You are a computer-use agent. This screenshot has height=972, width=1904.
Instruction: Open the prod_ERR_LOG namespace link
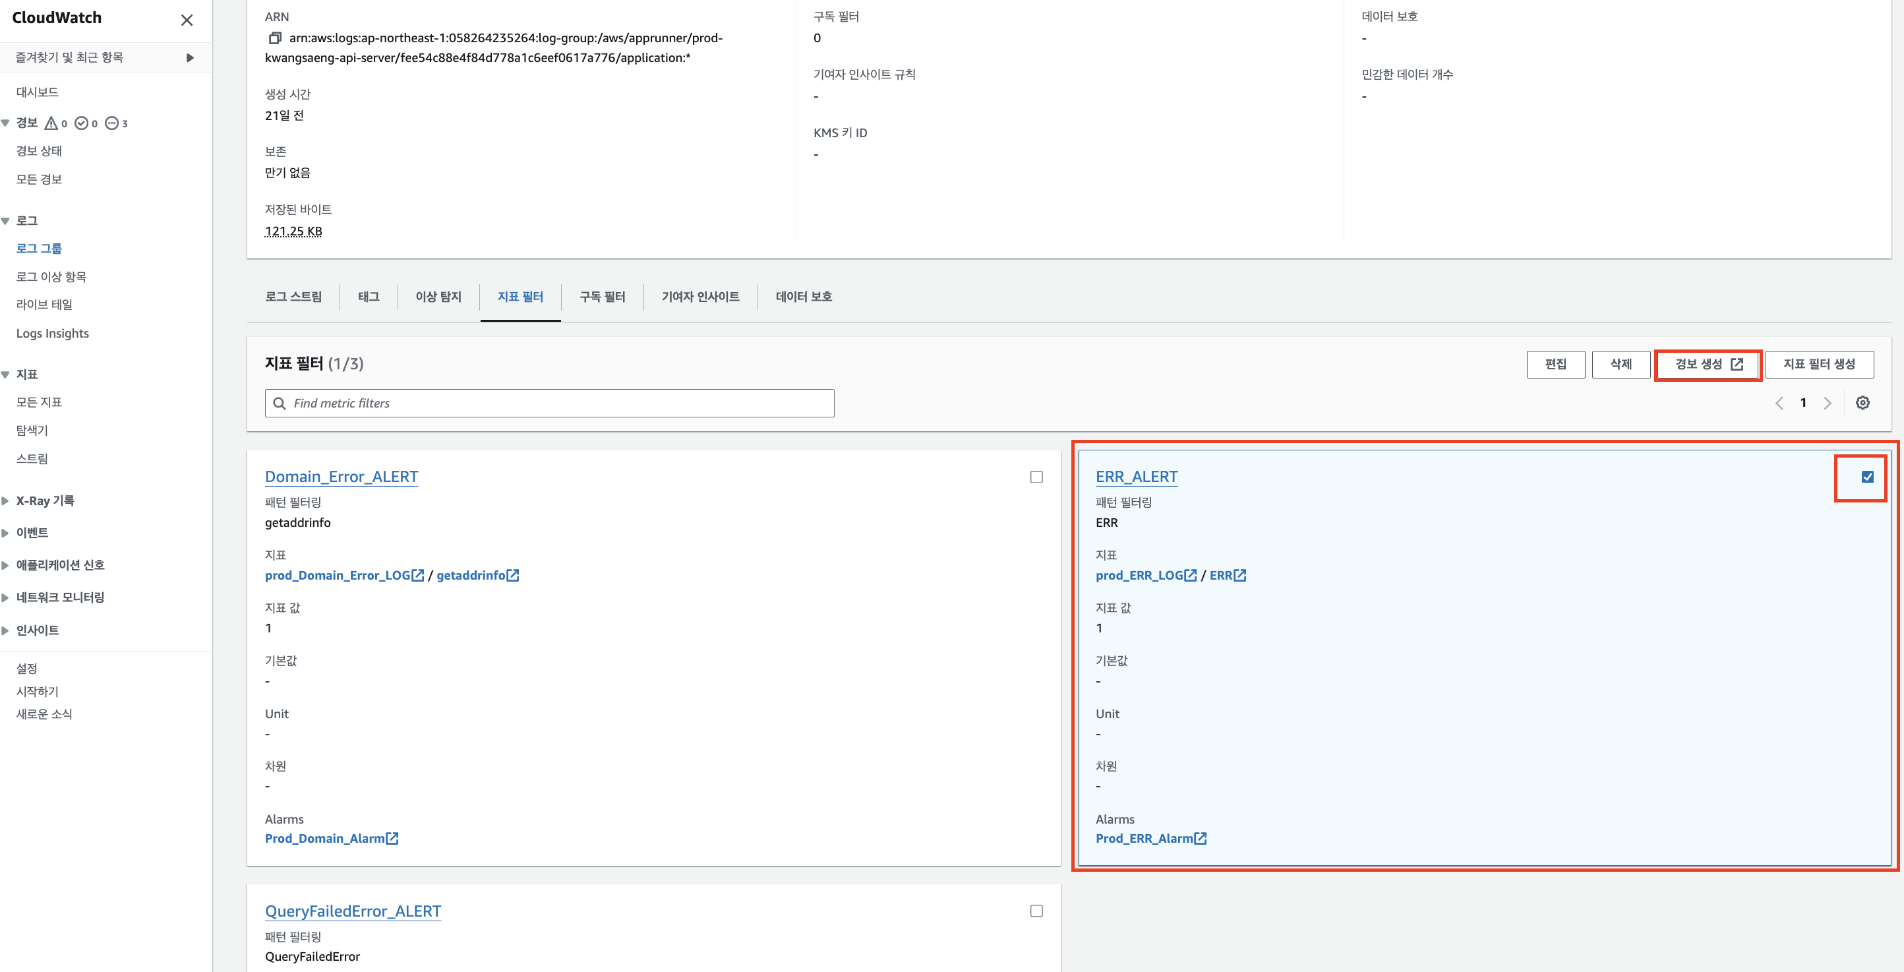[1140, 575]
